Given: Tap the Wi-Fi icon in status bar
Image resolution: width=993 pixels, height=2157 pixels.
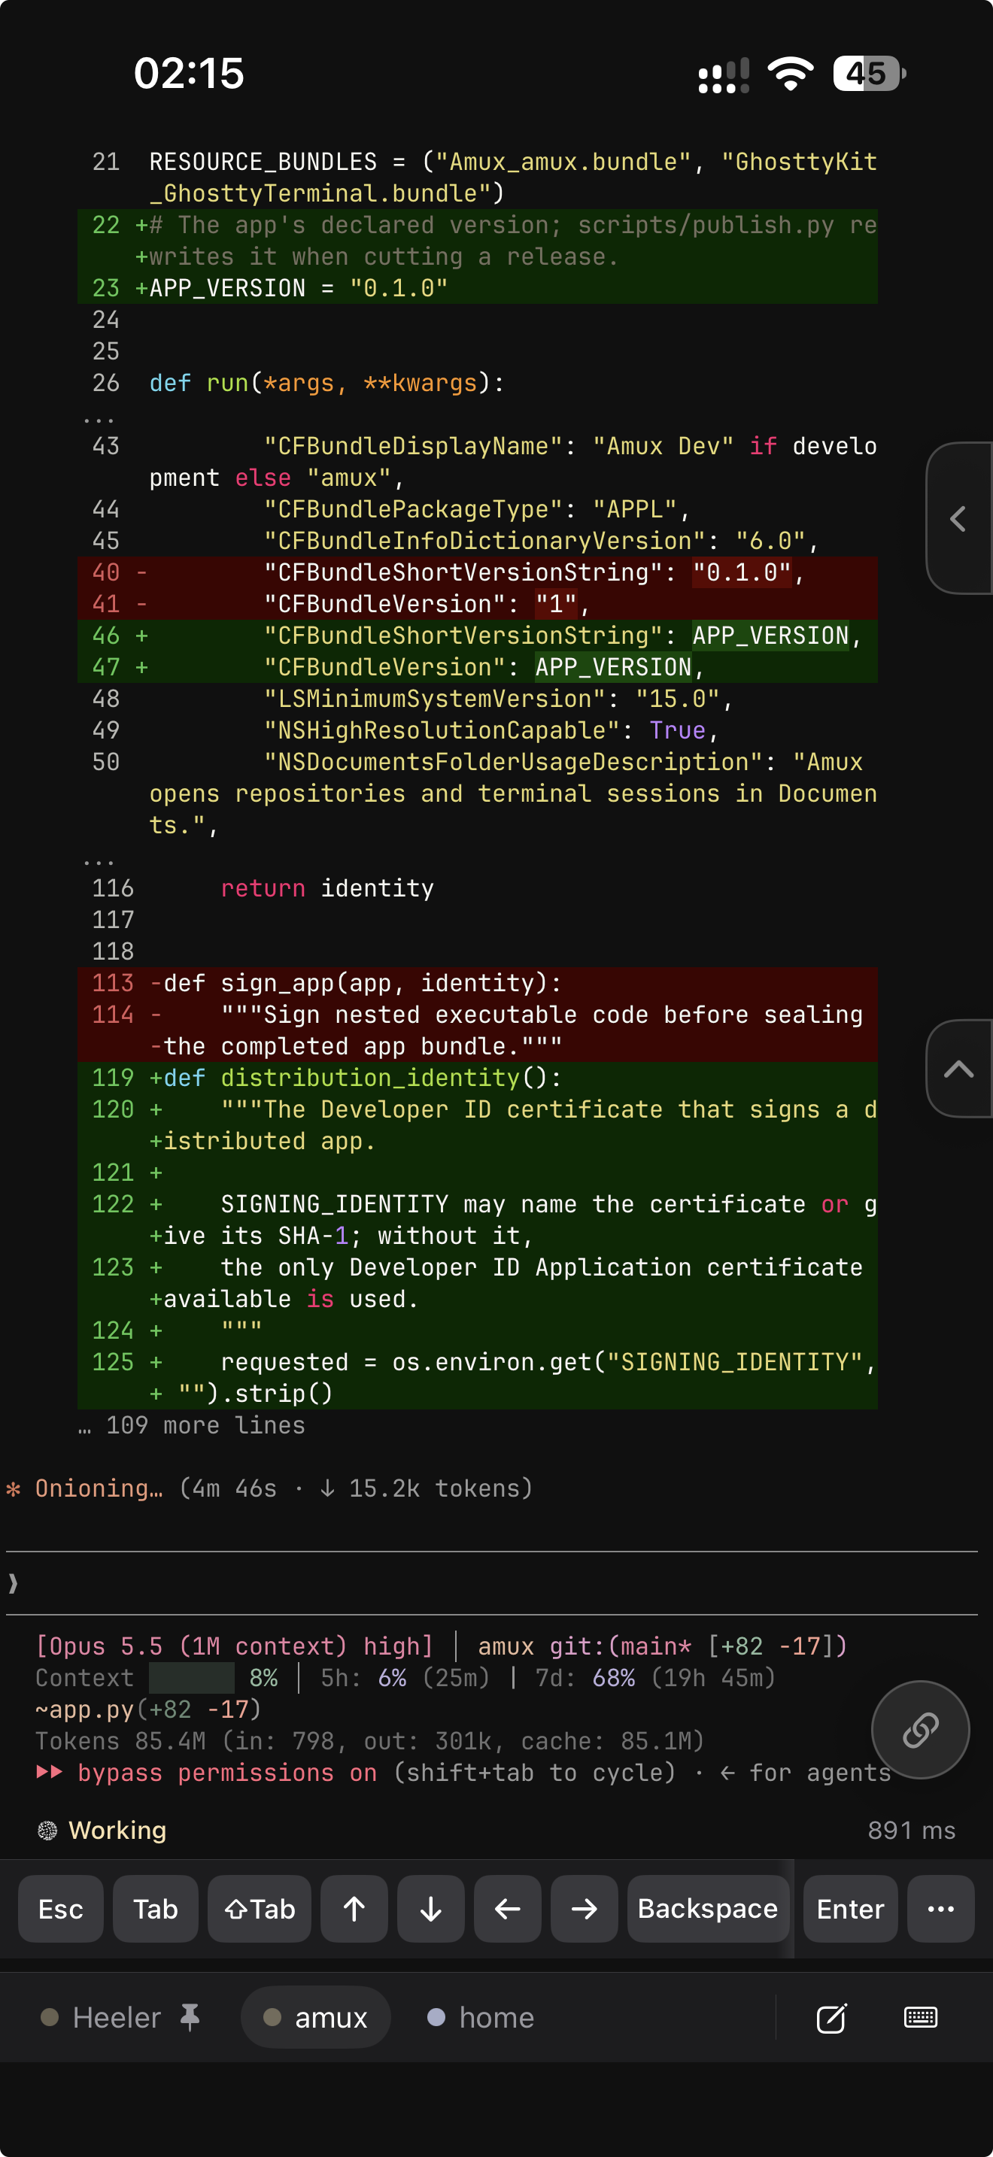Looking at the screenshot, I should tap(791, 74).
